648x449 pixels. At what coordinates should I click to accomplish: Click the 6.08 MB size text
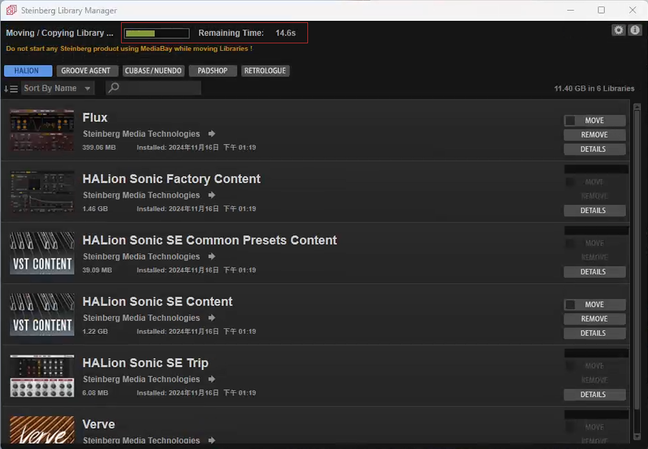(95, 393)
